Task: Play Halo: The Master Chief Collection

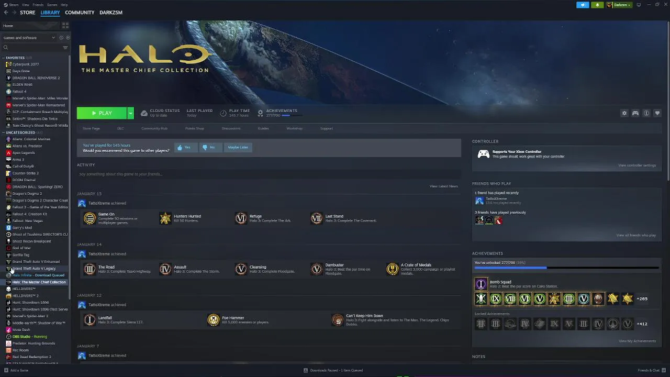Action: (x=102, y=113)
